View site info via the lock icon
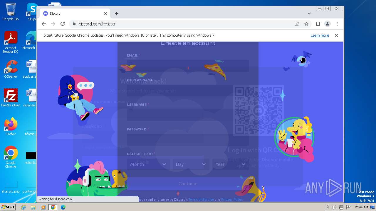This screenshot has width=376, height=211. [74, 24]
